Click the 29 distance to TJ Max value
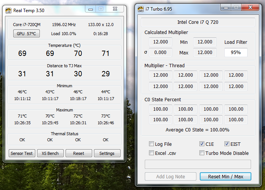This screenshot has width=265, height=190. 105,74
